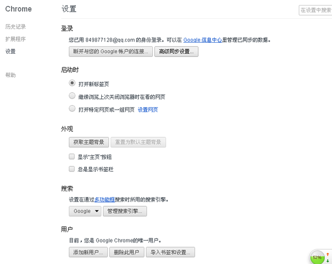Click the 设置网页 link
Viewport: 332px width, 264px height.
(148, 110)
